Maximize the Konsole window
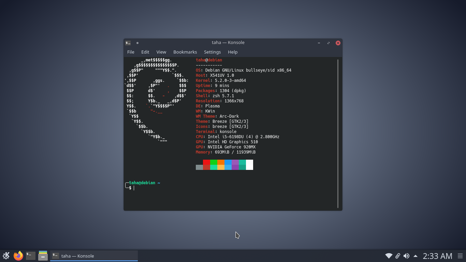Viewport: 466px width, 262px height. pos(329,43)
